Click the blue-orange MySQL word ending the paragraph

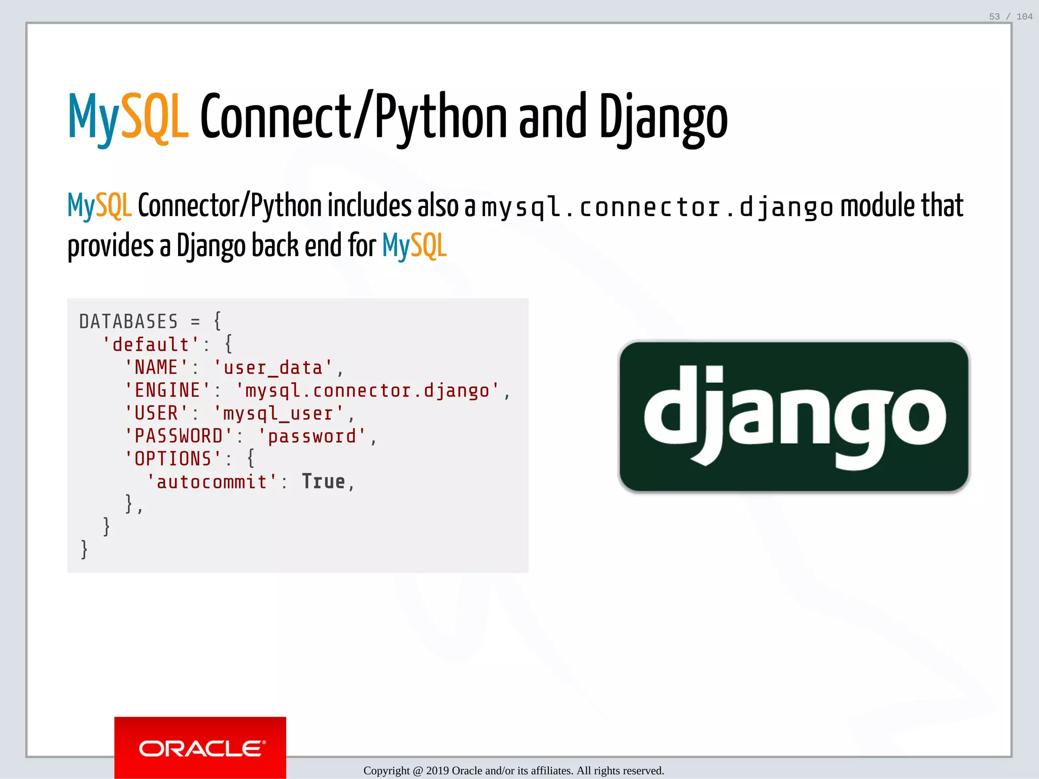pyautogui.click(x=414, y=246)
